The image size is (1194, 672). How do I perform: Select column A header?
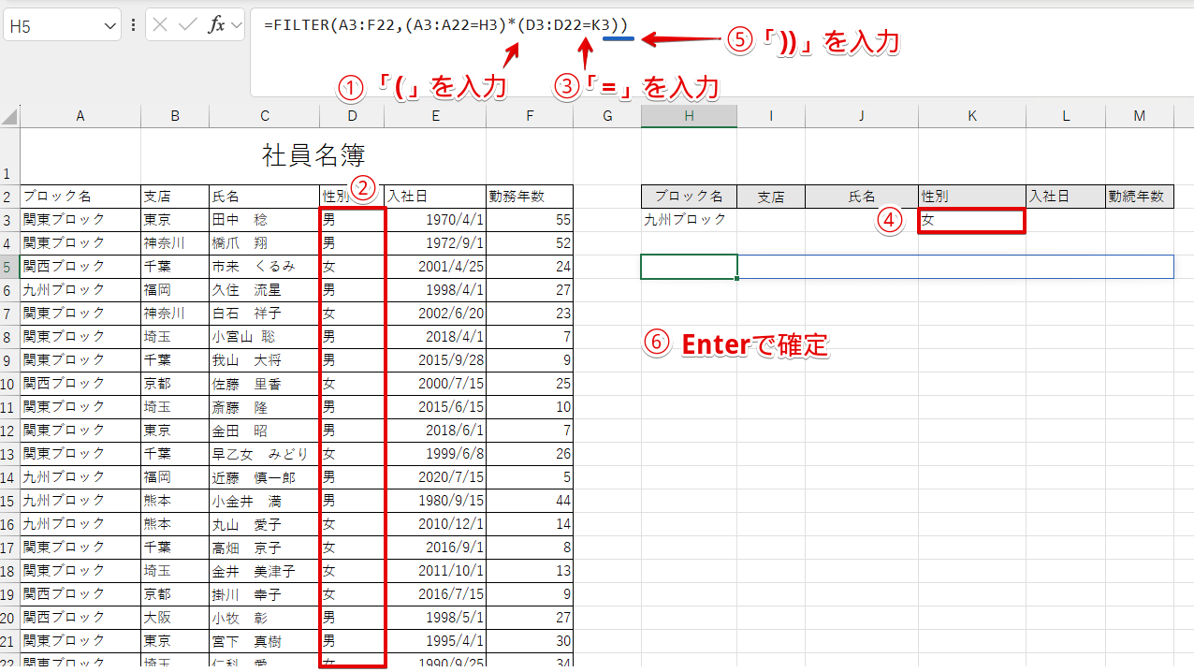(80, 116)
